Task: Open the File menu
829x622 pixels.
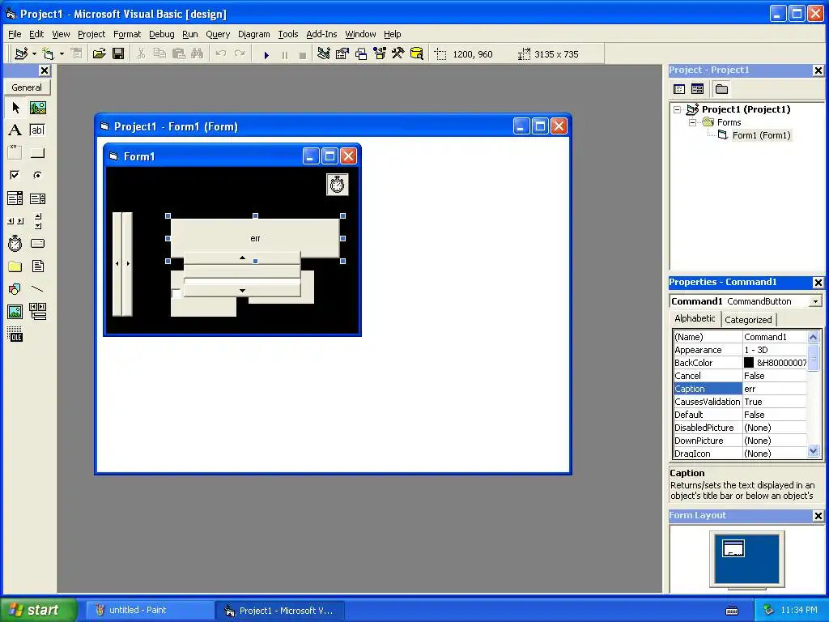Action: coord(15,34)
